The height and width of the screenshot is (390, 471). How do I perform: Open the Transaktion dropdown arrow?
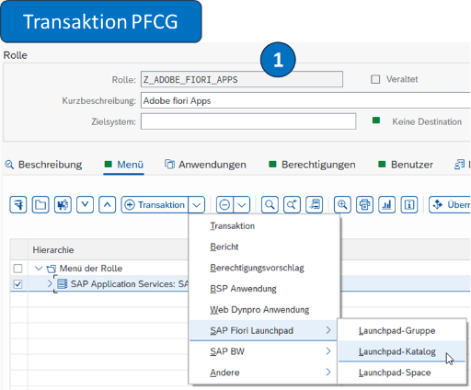197,204
